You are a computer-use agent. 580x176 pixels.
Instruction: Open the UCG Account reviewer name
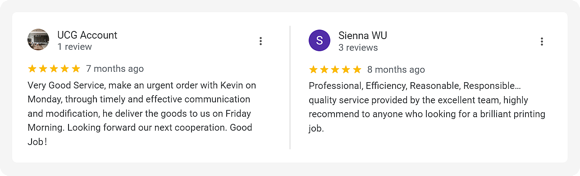(x=87, y=35)
